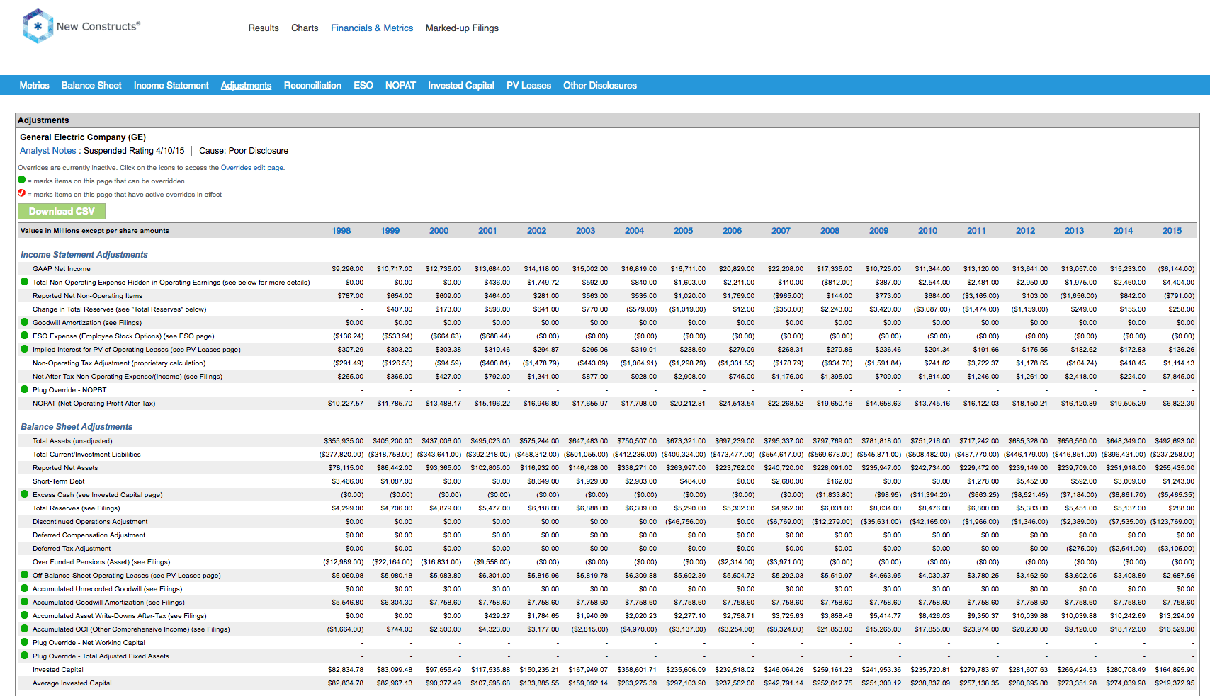
Task: Select the Adjustments tab
Action: pos(246,85)
